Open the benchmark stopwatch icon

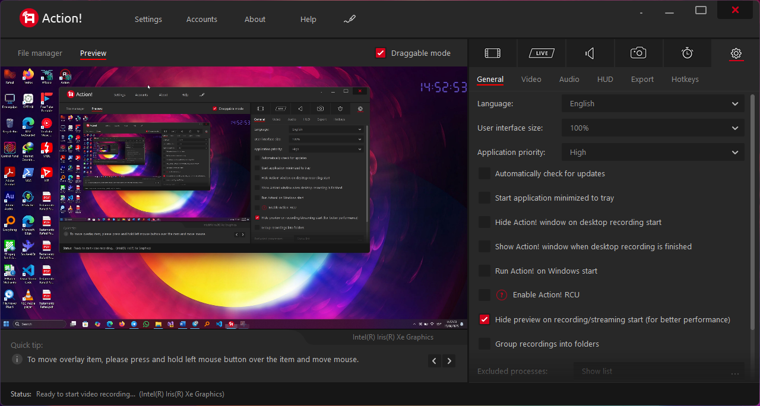pyautogui.click(x=687, y=53)
